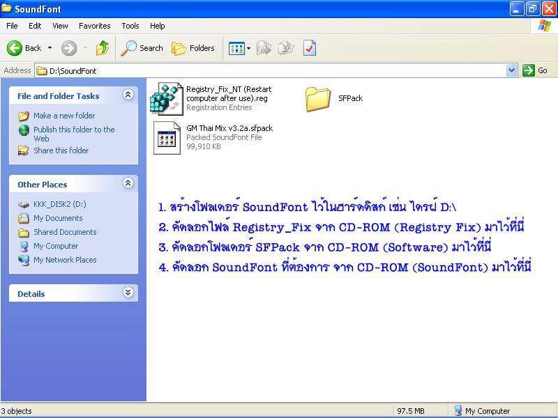Open KKK_DISK2 (D:) drive link
The image size is (558, 418).
click(x=60, y=204)
